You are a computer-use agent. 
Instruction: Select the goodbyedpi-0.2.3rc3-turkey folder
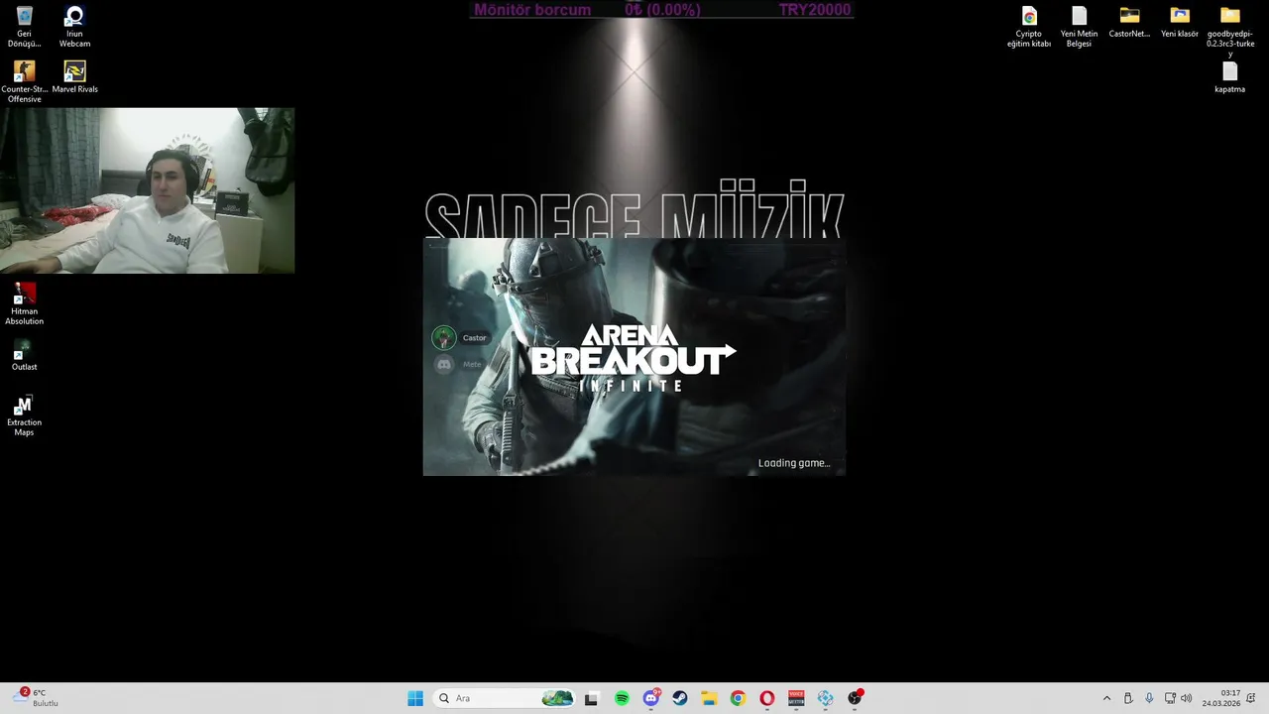1230,32
